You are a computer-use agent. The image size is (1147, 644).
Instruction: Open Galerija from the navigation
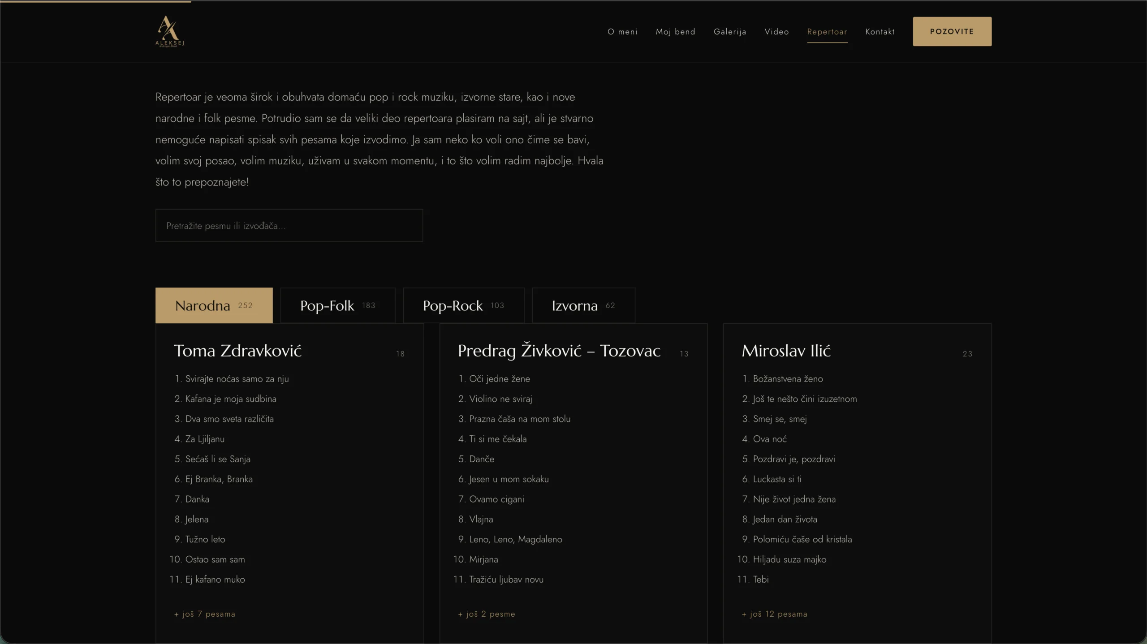(730, 32)
